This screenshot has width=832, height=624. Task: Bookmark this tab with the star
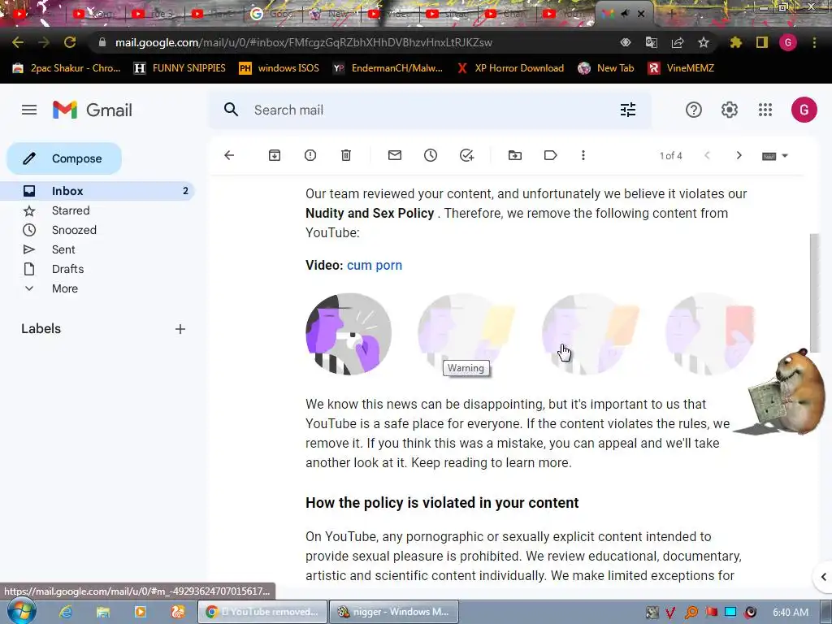(703, 42)
